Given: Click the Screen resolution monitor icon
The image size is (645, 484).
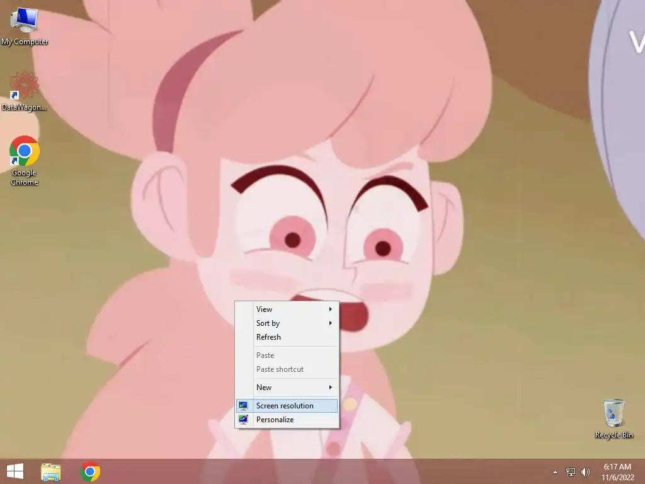Looking at the screenshot, I should coord(244,406).
